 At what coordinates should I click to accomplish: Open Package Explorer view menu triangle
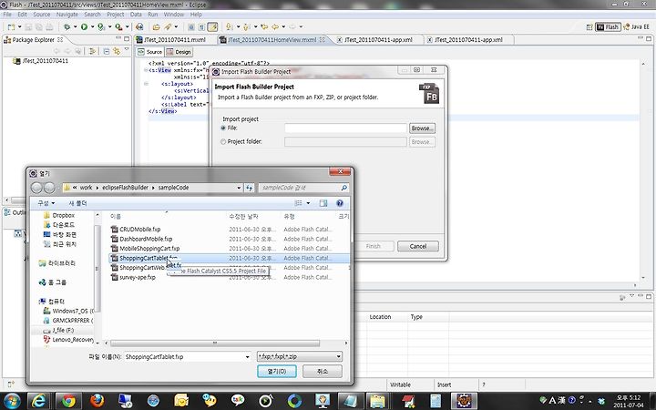[127, 50]
